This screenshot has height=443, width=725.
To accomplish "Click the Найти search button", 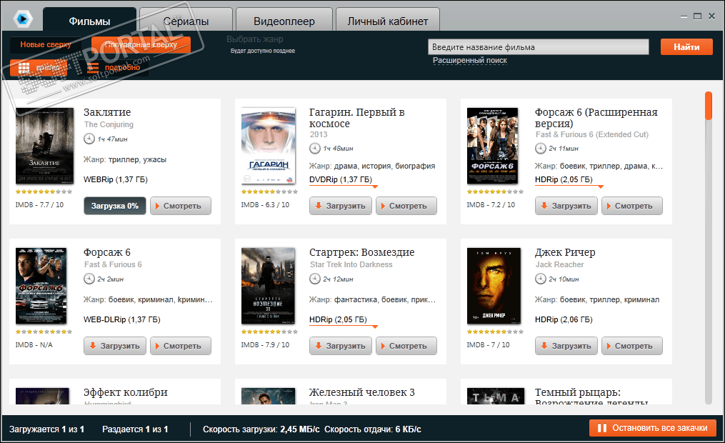I will [x=686, y=46].
